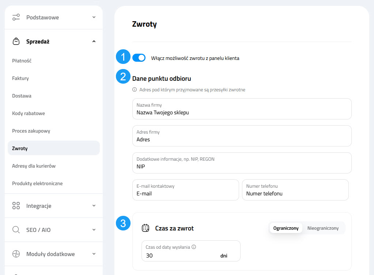Open Adresy dla kurierów page
Screen dimensions: 374x275
(34, 166)
